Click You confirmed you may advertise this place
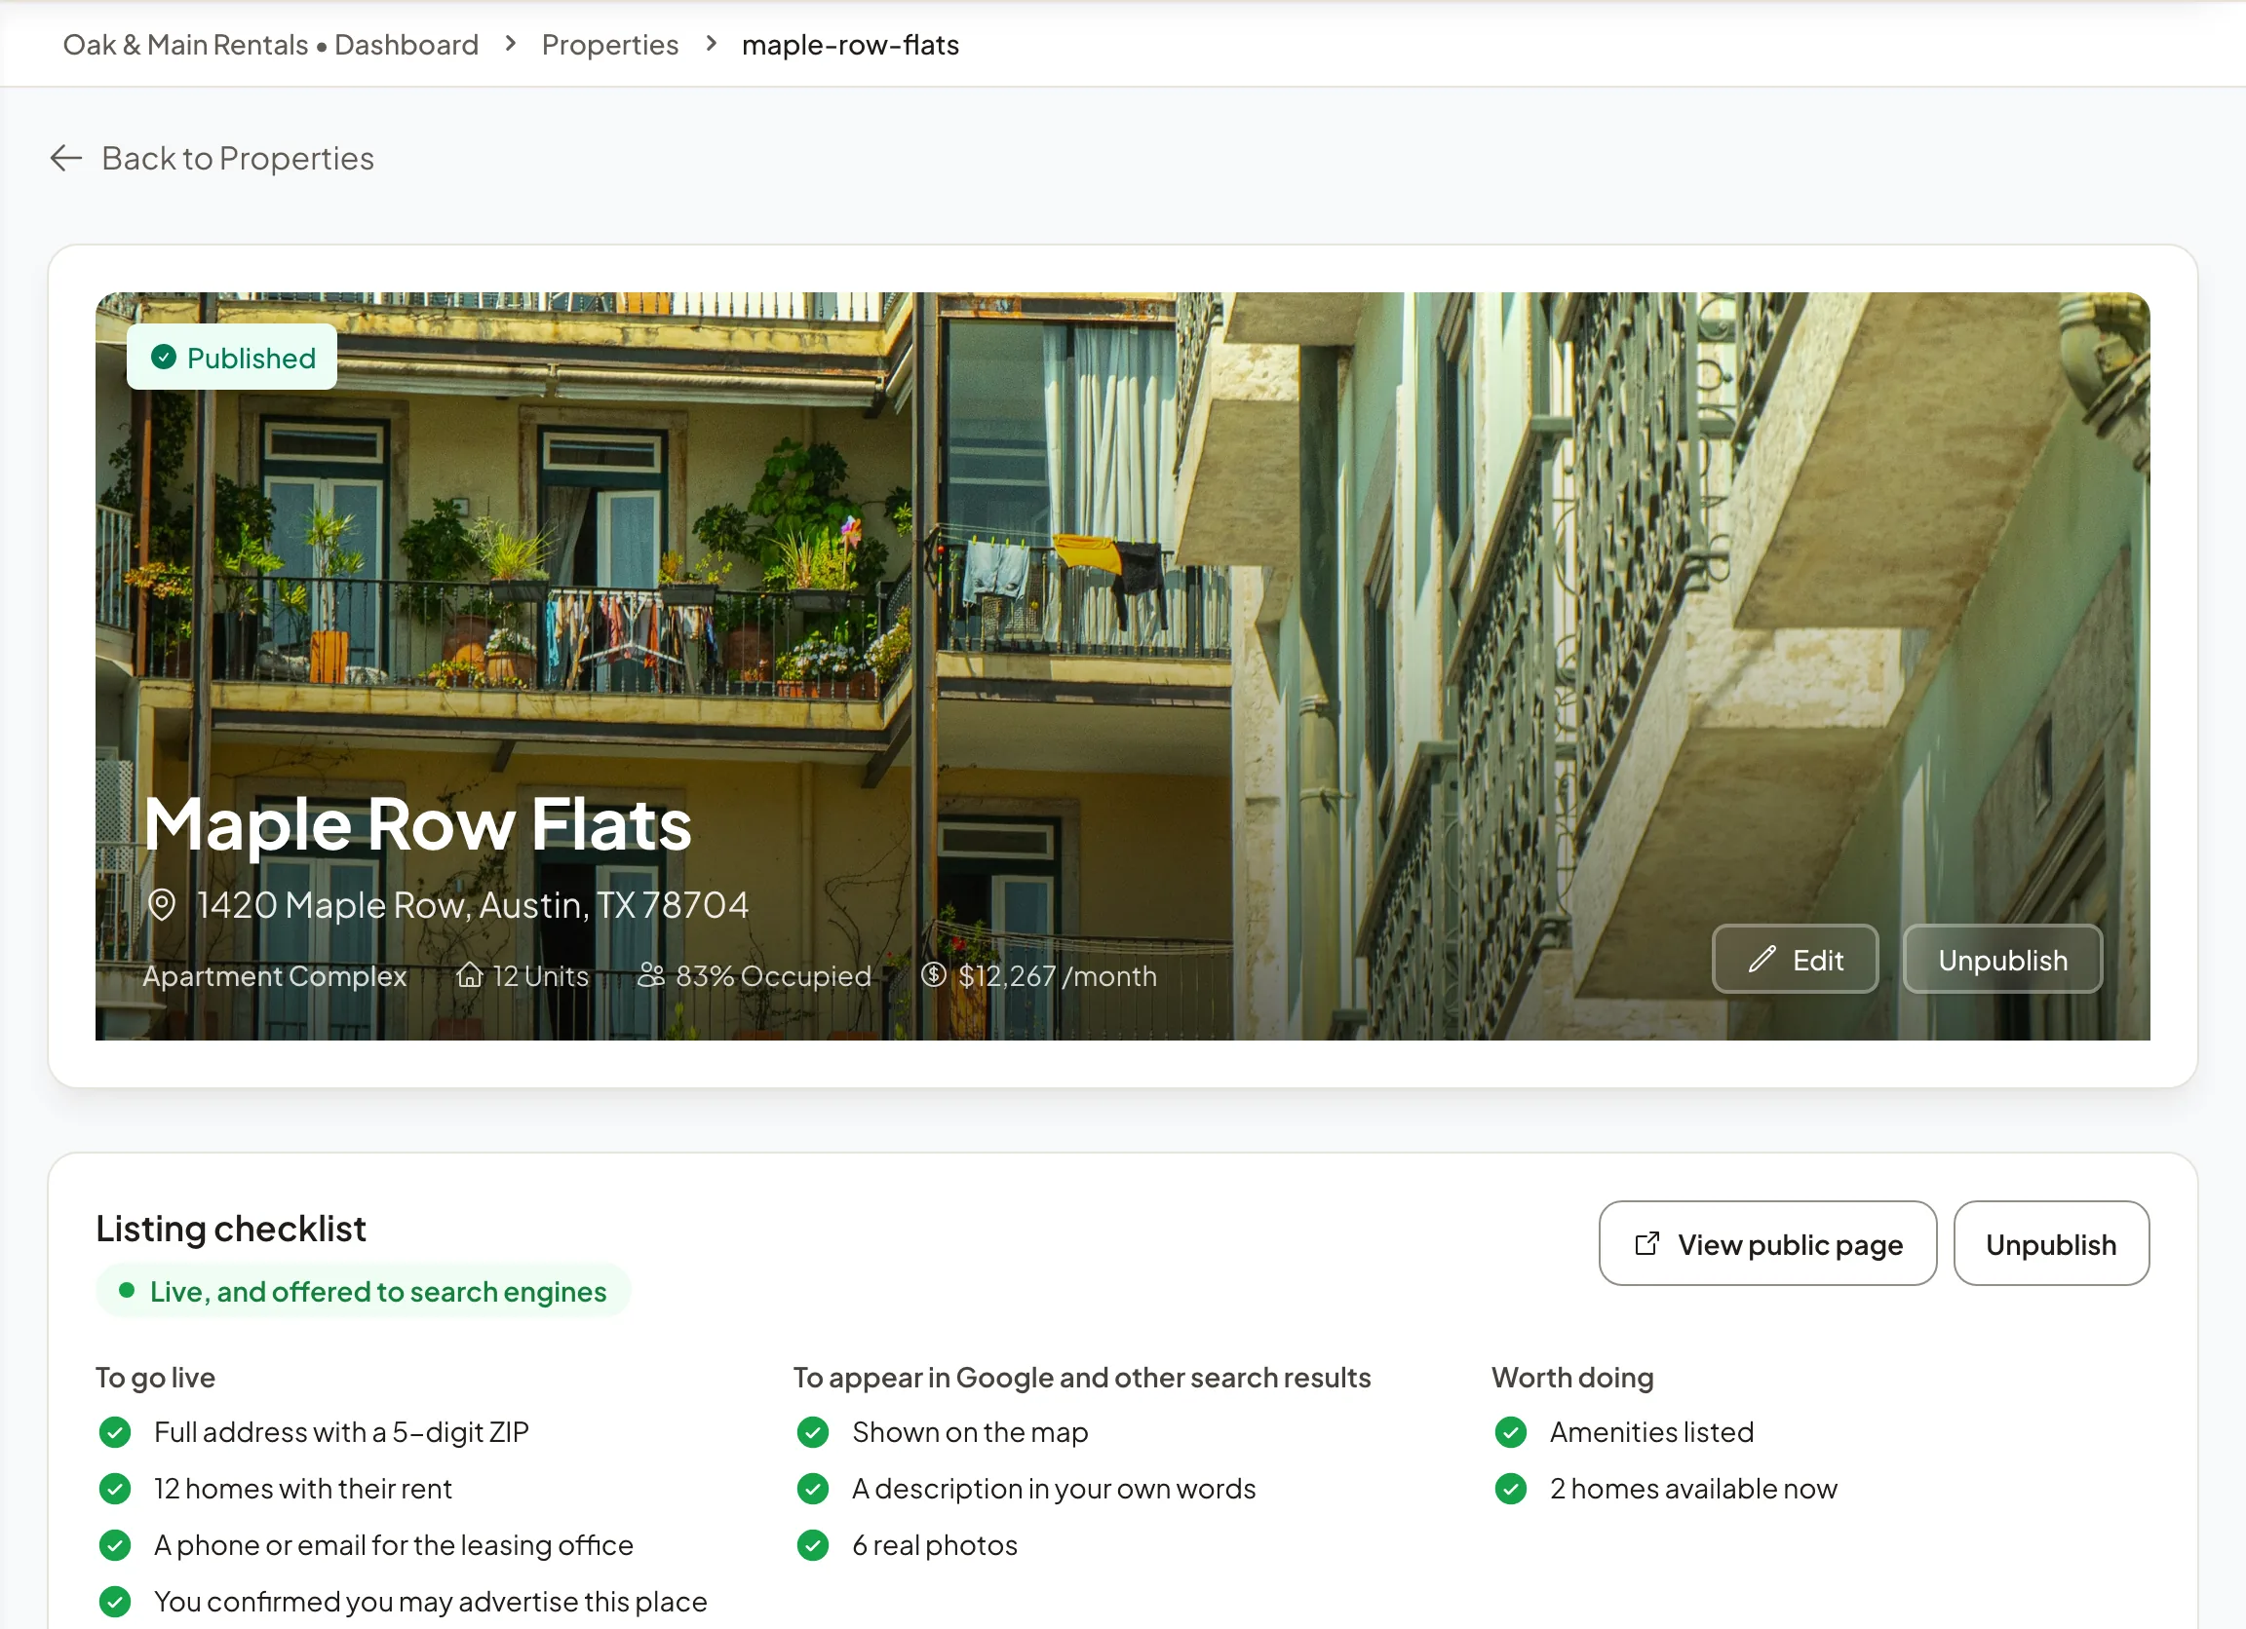Viewport: 2246px width, 1629px height. [x=431, y=1602]
